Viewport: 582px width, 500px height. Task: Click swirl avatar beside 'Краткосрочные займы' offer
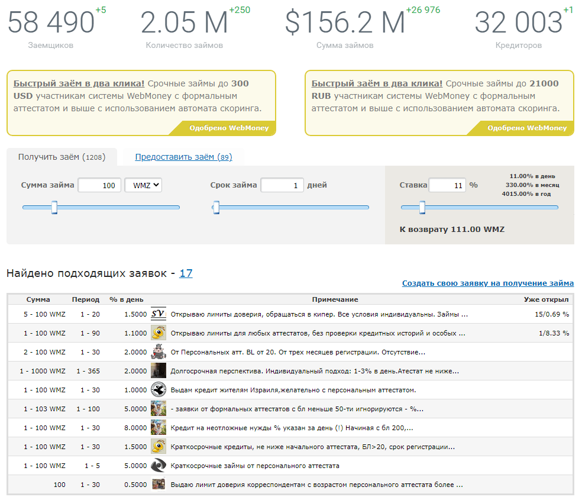[158, 466]
